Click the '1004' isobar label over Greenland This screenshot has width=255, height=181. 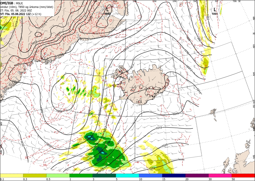[90, 18]
